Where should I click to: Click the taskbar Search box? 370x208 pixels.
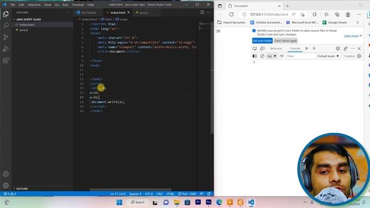[x=138, y=202]
